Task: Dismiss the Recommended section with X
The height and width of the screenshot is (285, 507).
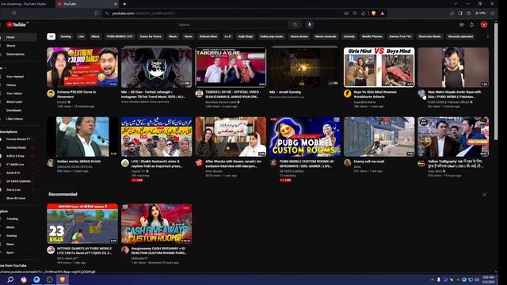Action: click(484, 195)
